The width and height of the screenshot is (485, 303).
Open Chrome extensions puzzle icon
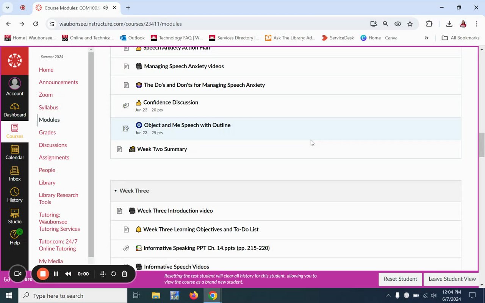point(429,24)
